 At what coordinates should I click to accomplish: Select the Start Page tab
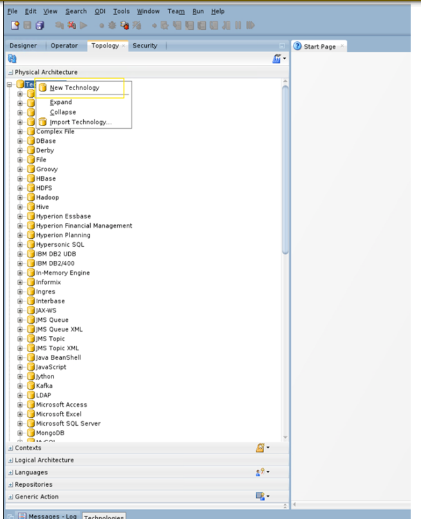coord(319,46)
